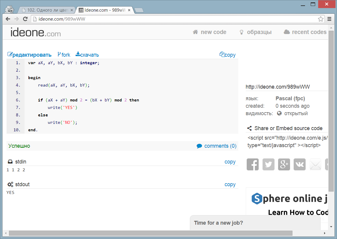Viewport: 337px width, 239px height.
Task: Click the 'read(aX, aY, bX, bY);' code line
Action: pyautogui.click(x=64, y=85)
